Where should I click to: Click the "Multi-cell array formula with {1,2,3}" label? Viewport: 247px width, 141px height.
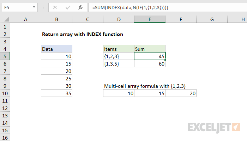pyautogui.click(x=145, y=86)
